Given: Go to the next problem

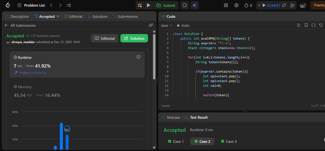Looking at the screenshot, I should click(x=60, y=5).
